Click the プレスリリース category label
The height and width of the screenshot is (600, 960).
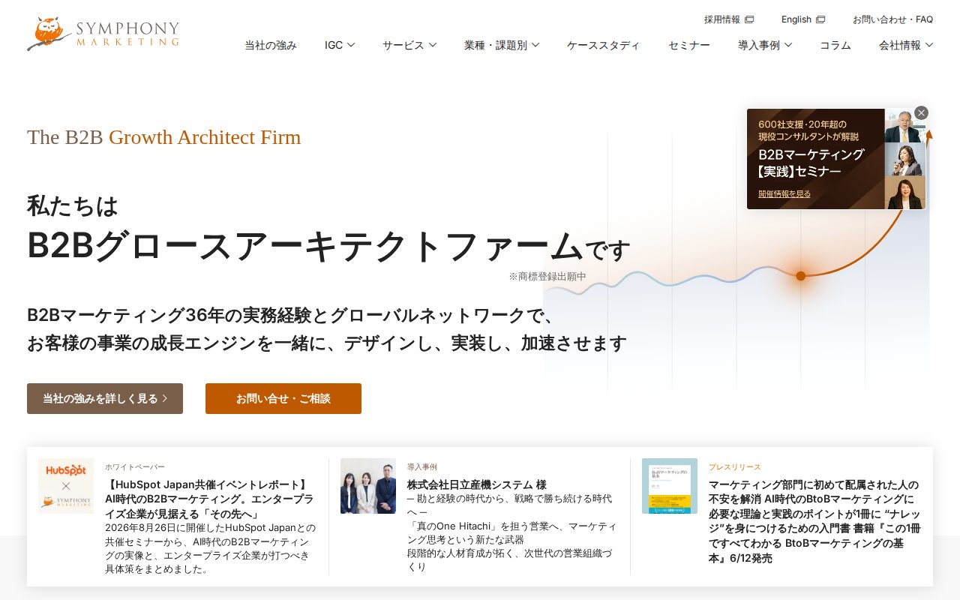click(735, 466)
